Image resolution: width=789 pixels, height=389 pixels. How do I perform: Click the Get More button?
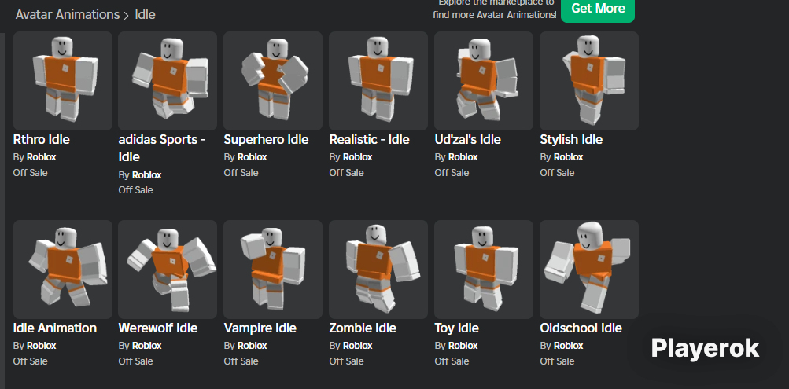point(598,9)
